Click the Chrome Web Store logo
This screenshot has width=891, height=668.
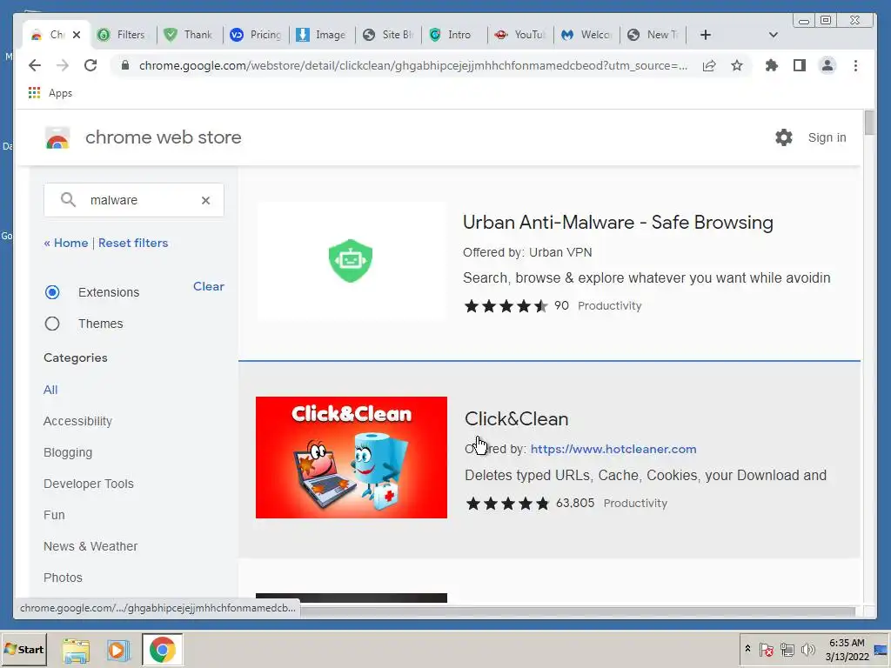point(57,138)
